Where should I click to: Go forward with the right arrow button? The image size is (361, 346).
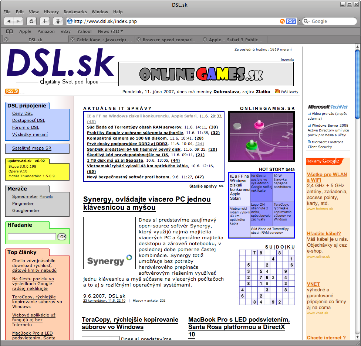click(x=18, y=21)
